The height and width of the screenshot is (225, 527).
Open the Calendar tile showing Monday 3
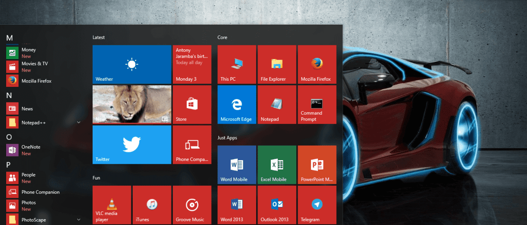point(192,64)
